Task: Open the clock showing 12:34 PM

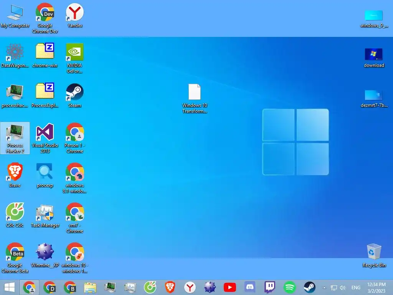Action: coord(376,288)
